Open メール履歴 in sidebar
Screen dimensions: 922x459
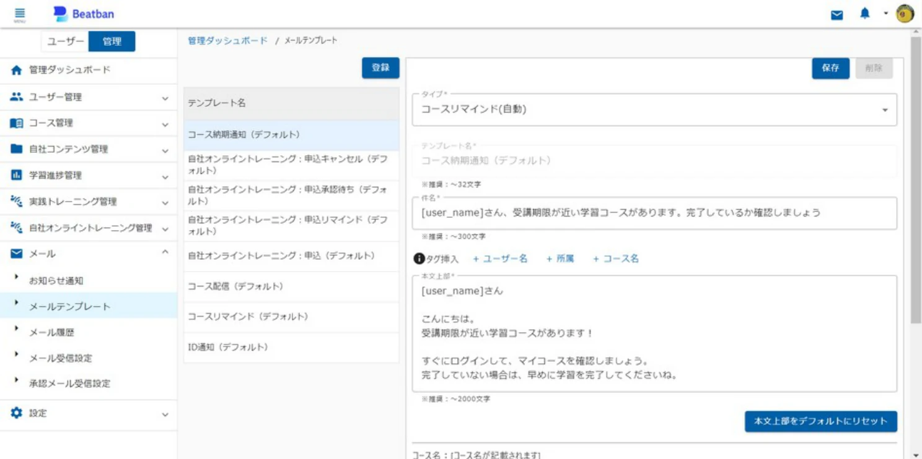pyautogui.click(x=51, y=333)
